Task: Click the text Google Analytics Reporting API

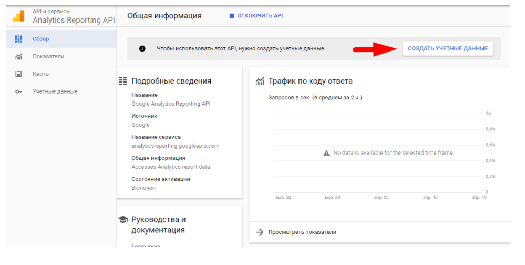Action: (x=171, y=104)
